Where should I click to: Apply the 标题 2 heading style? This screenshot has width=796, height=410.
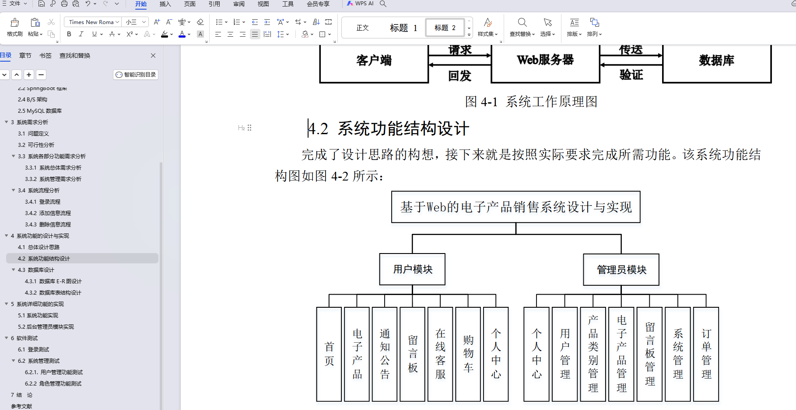click(x=445, y=27)
